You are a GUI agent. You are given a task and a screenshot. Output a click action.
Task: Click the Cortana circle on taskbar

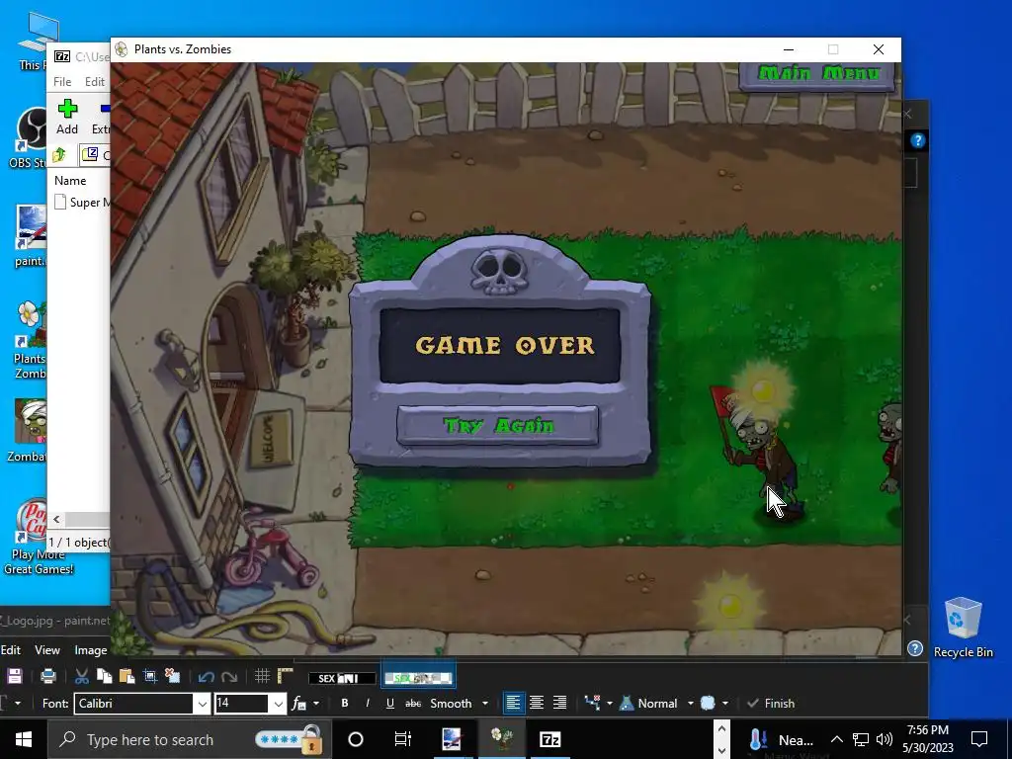tap(355, 739)
